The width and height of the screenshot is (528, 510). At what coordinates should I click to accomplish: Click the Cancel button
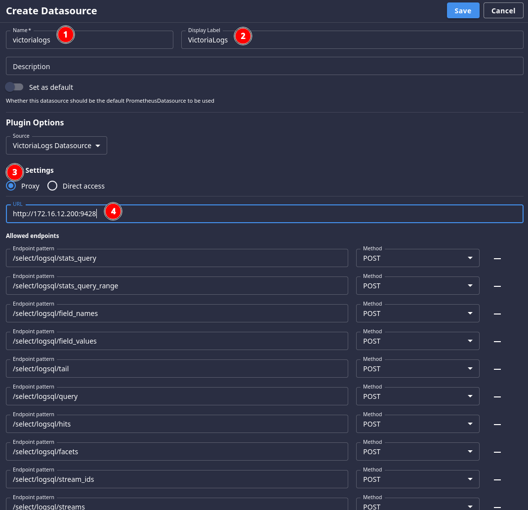tap(503, 10)
